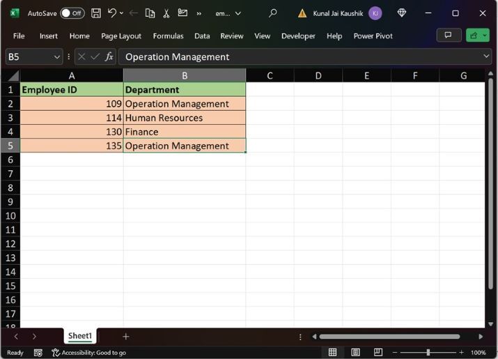The height and width of the screenshot is (359, 498).
Task: Click the vertical scroll down arrow
Action: click(491, 324)
